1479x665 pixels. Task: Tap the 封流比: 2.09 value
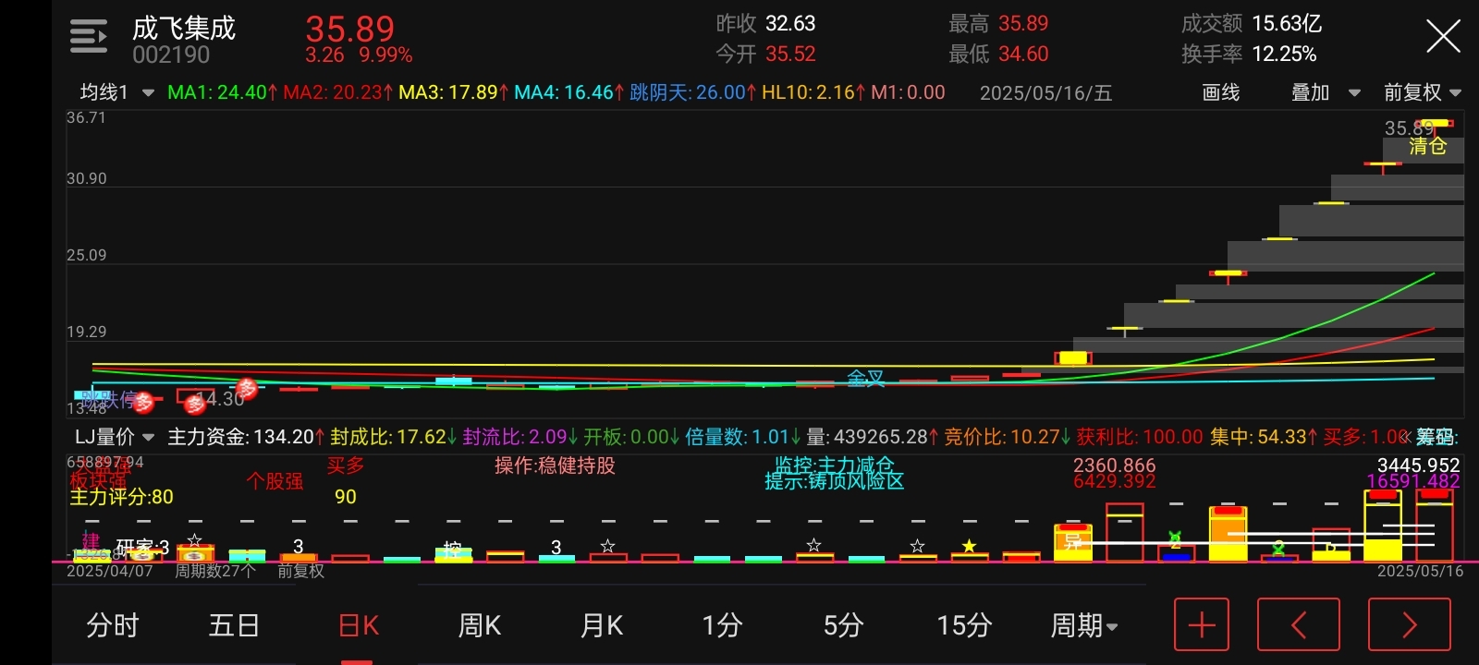pos(521,437)
